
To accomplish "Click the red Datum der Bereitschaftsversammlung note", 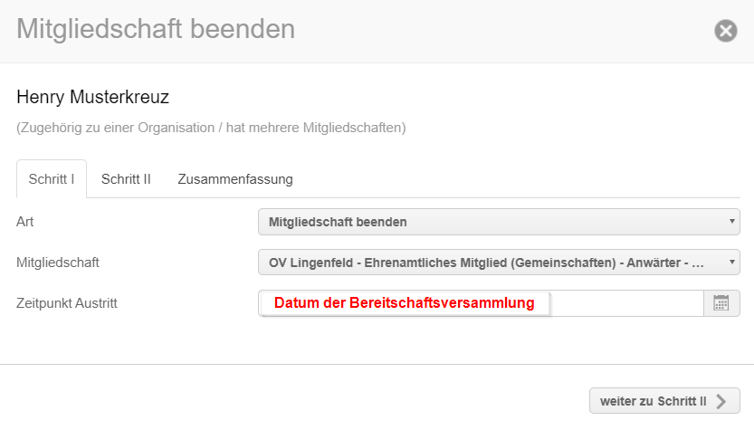I will tap(405, 303).
